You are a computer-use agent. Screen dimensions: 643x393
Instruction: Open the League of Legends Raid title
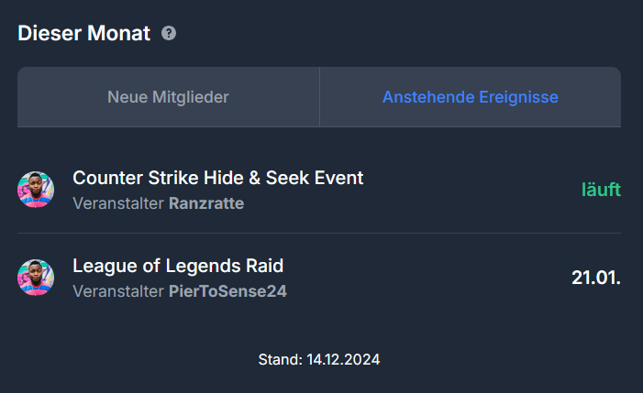[x=178, y=266]
